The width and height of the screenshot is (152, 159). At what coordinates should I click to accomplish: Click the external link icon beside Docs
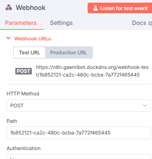(x=150, y=23)
